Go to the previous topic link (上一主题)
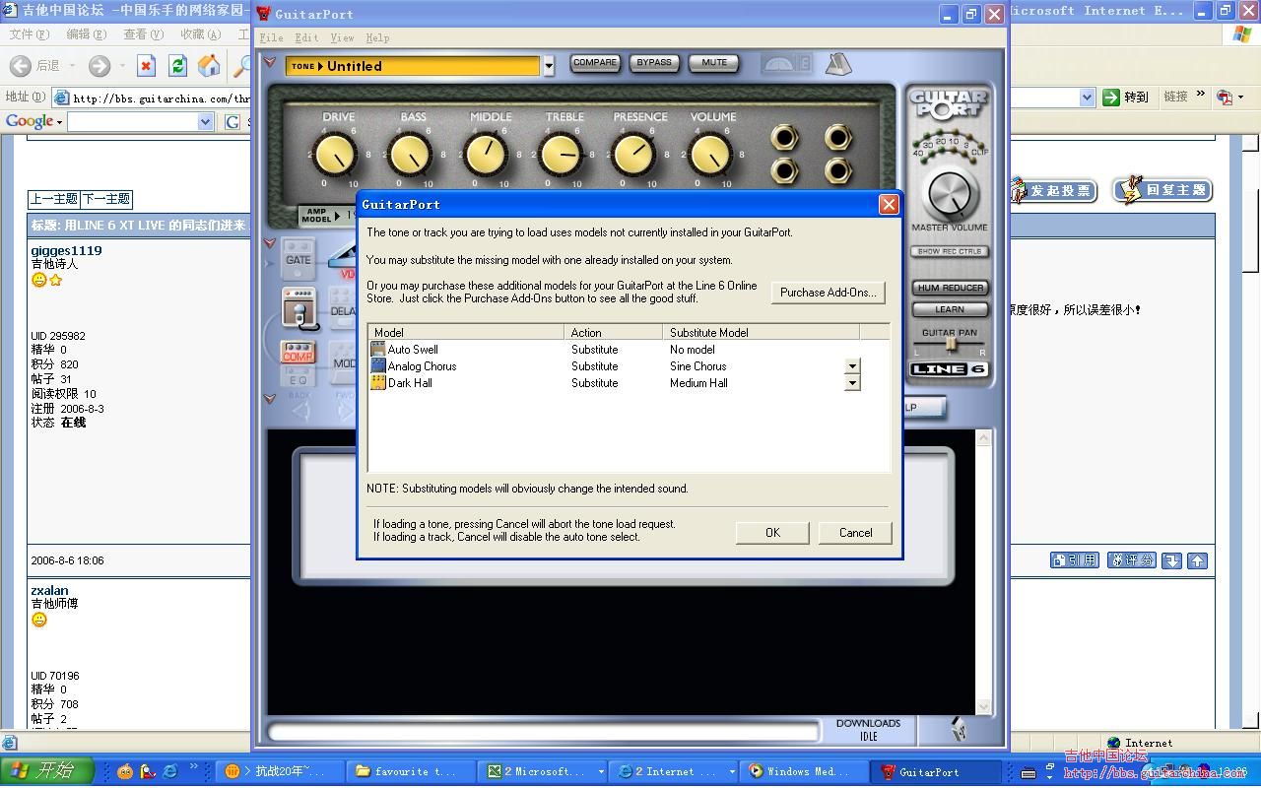Screen dimensions: 1261x788 [54, 198]
